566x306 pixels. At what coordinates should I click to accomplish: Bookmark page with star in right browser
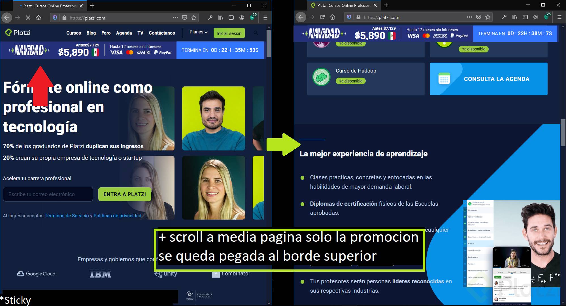click(x=488, y=17)
